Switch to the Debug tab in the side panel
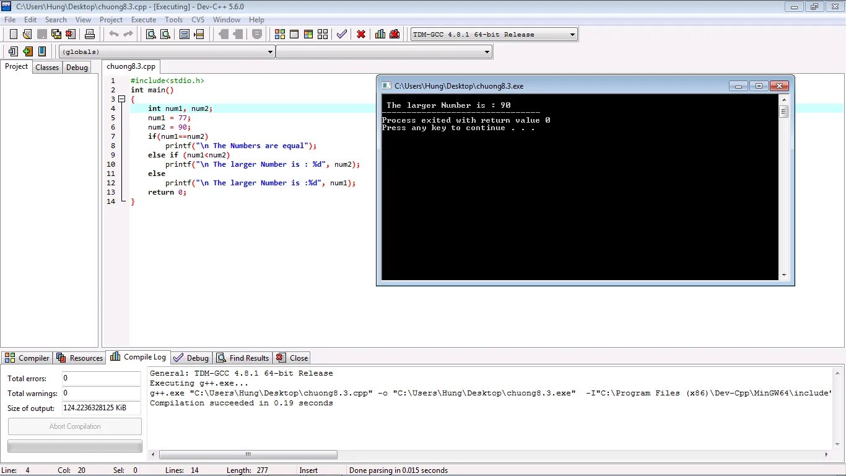The height and width of the screenshot is (476, 846). (x=77, y=67)
